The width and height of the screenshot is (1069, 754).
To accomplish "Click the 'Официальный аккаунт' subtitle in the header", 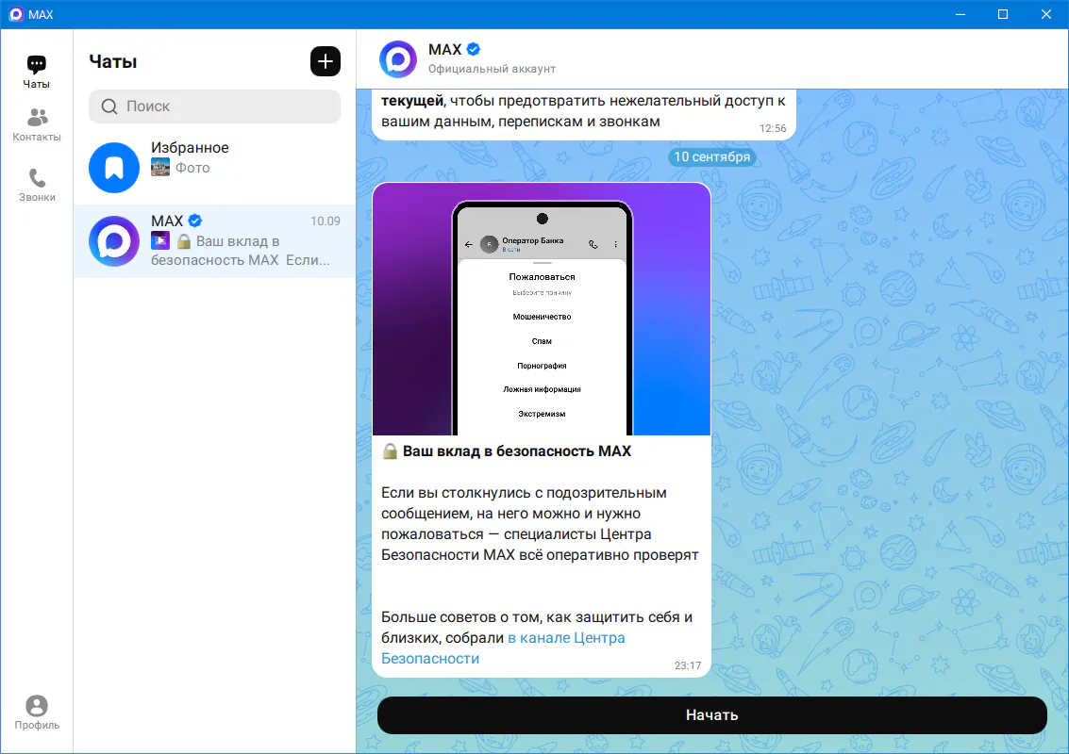I will pos(492,69).
